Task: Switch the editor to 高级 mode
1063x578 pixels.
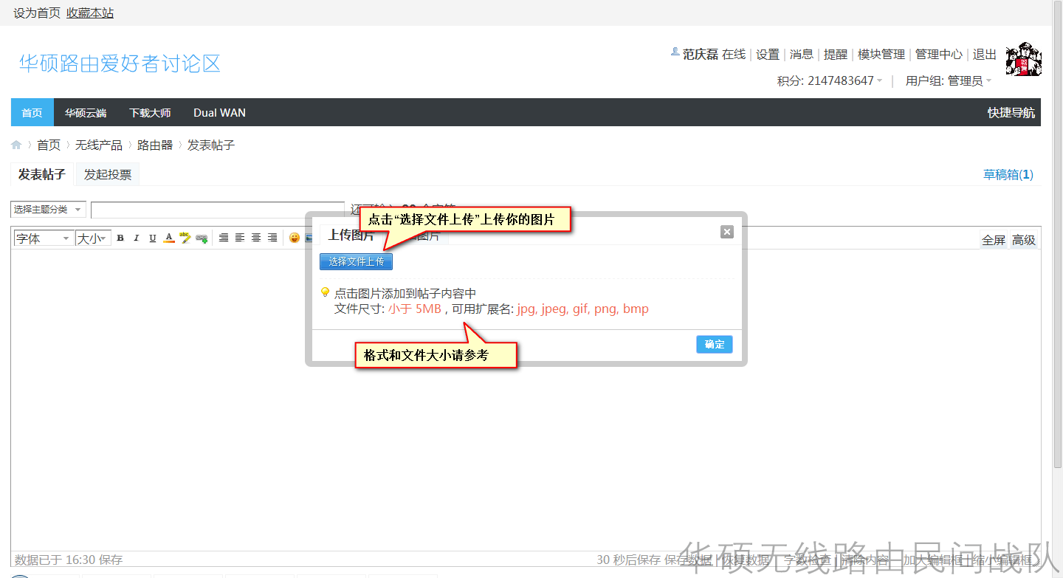Action: point(1024,239)
